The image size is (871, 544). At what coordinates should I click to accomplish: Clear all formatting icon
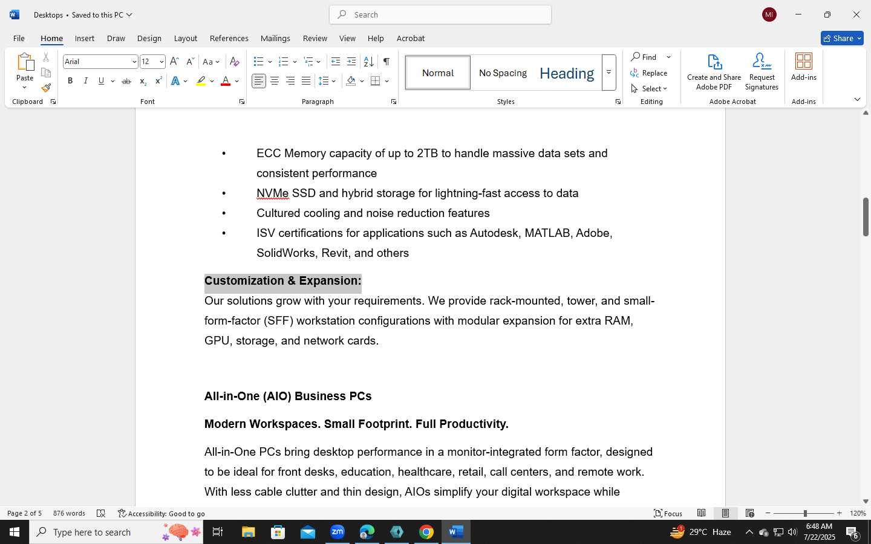(235, 62)
